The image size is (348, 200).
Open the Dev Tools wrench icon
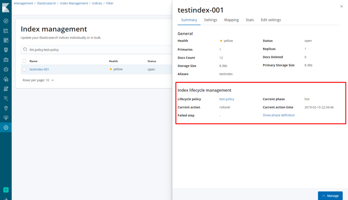[6, 108]
